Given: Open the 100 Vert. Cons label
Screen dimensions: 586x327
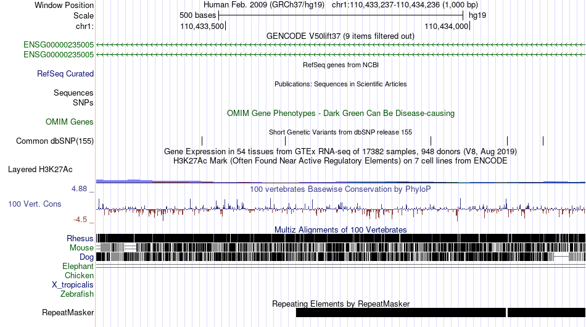Looking at the screenshot, I should [x=35, y=204].
